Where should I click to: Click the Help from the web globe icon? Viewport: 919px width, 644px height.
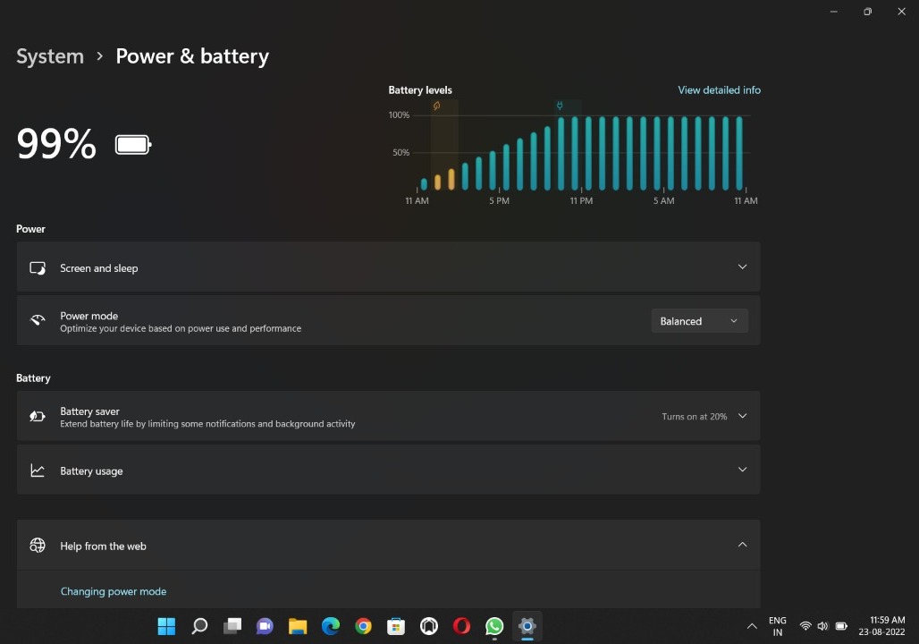pyautogui.click(x=38, y=546)
